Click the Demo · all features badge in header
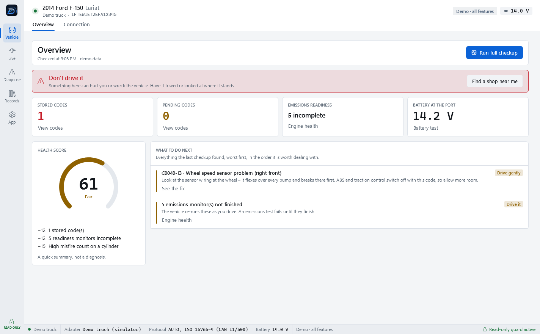540x334 pixels. [475, 11]
